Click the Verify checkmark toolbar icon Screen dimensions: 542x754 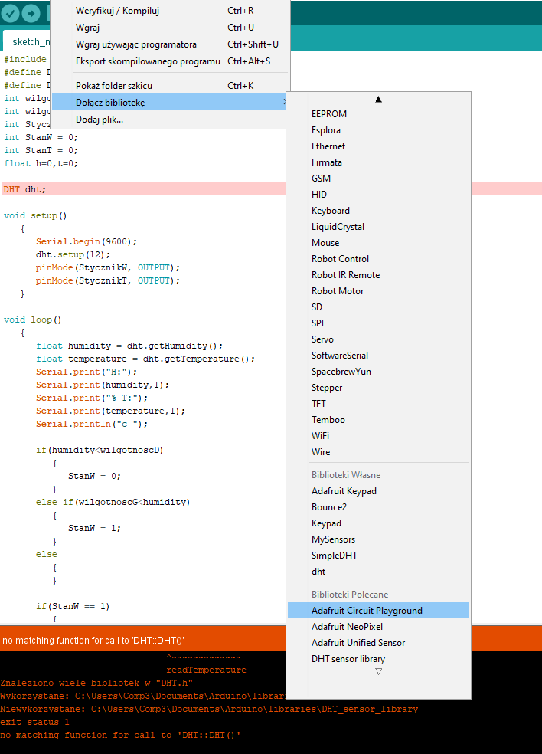[10, 14]
